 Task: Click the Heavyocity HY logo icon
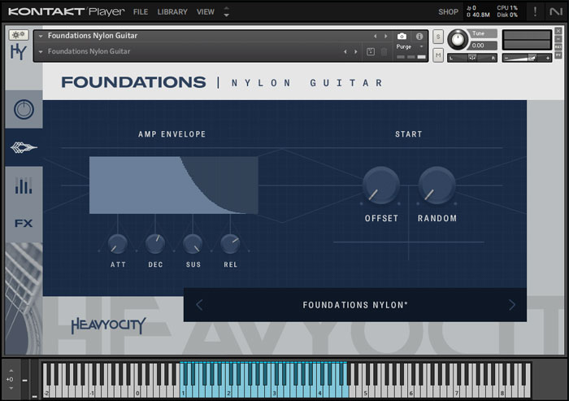tap(19, 52)
